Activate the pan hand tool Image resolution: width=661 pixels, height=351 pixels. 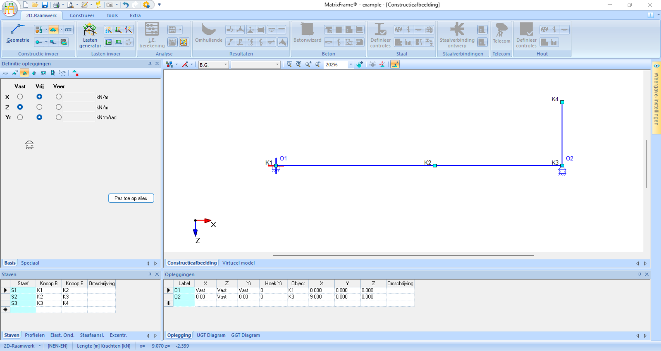click(x=360, y=64)
